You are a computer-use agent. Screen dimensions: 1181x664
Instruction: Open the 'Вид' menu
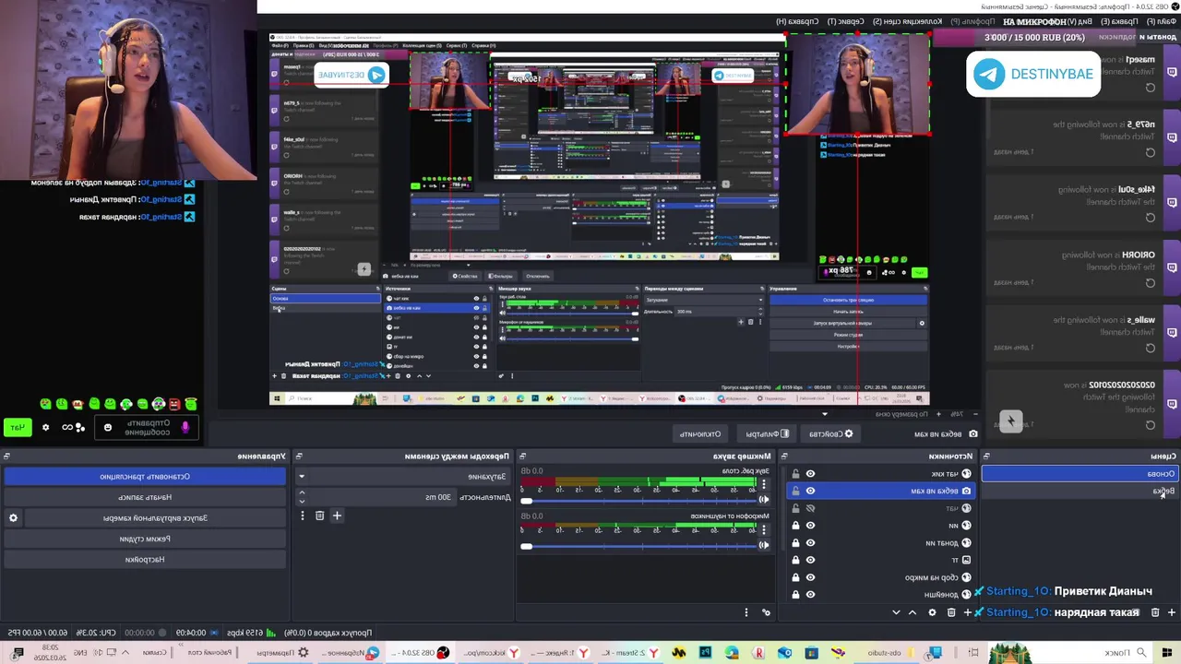pos(1079,21)
